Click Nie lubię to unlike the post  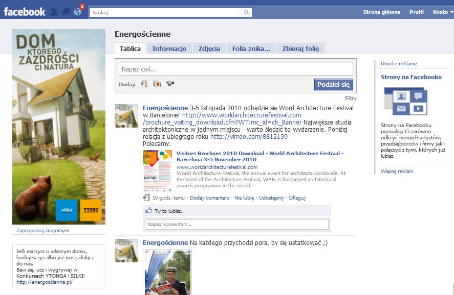click(x=244, y=198)
